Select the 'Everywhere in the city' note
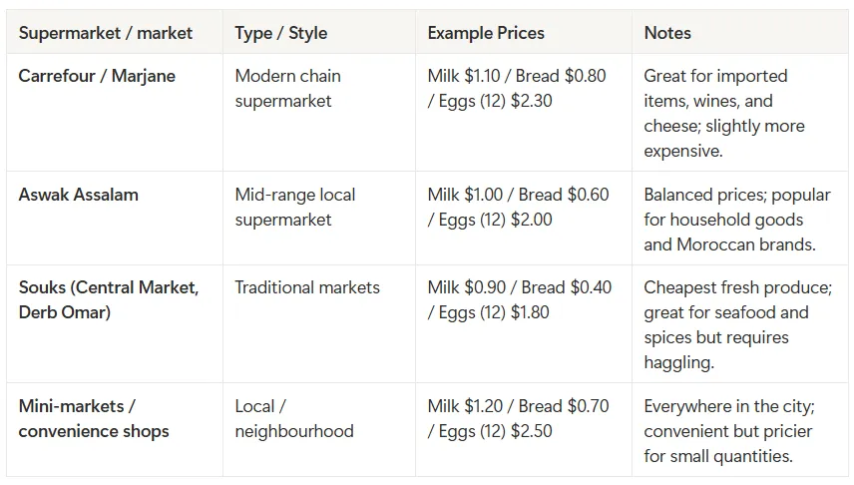Image resolution: width=854 pixels, height=485 pixels. pos(729,431)
